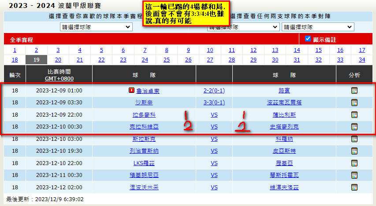Image resolution: width=376 pixels, height=206 pixels.
Task: Open analysis icon for 魯治卓索 vs 路賓
Action: tap(354, 91)
